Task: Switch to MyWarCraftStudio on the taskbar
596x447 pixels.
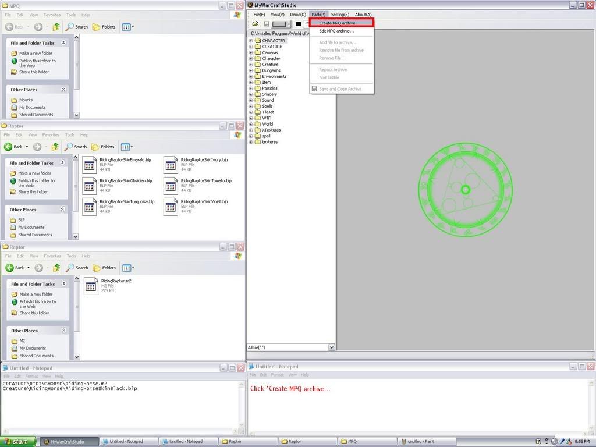Action: [69, 442]
